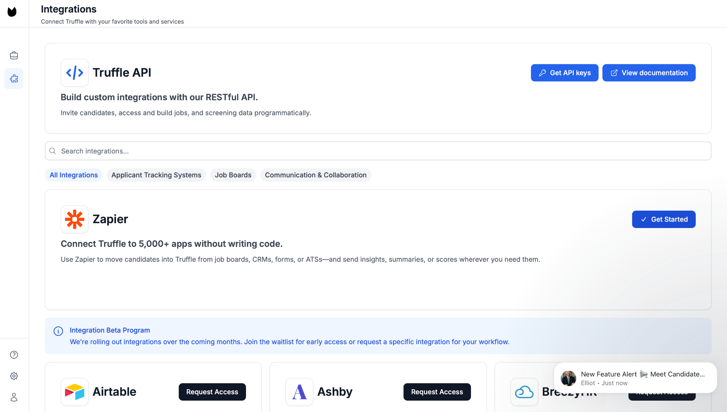727x412 pixels.
Task: Select the Integrations puzzle sidebar icon
Action: 14,78
